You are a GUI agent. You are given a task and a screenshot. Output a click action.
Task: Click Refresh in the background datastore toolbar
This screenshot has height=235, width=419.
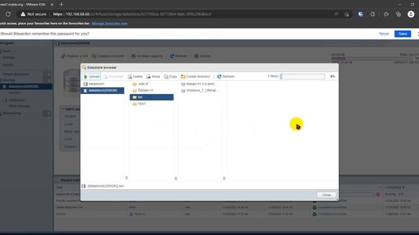click(x=179, y=56)
